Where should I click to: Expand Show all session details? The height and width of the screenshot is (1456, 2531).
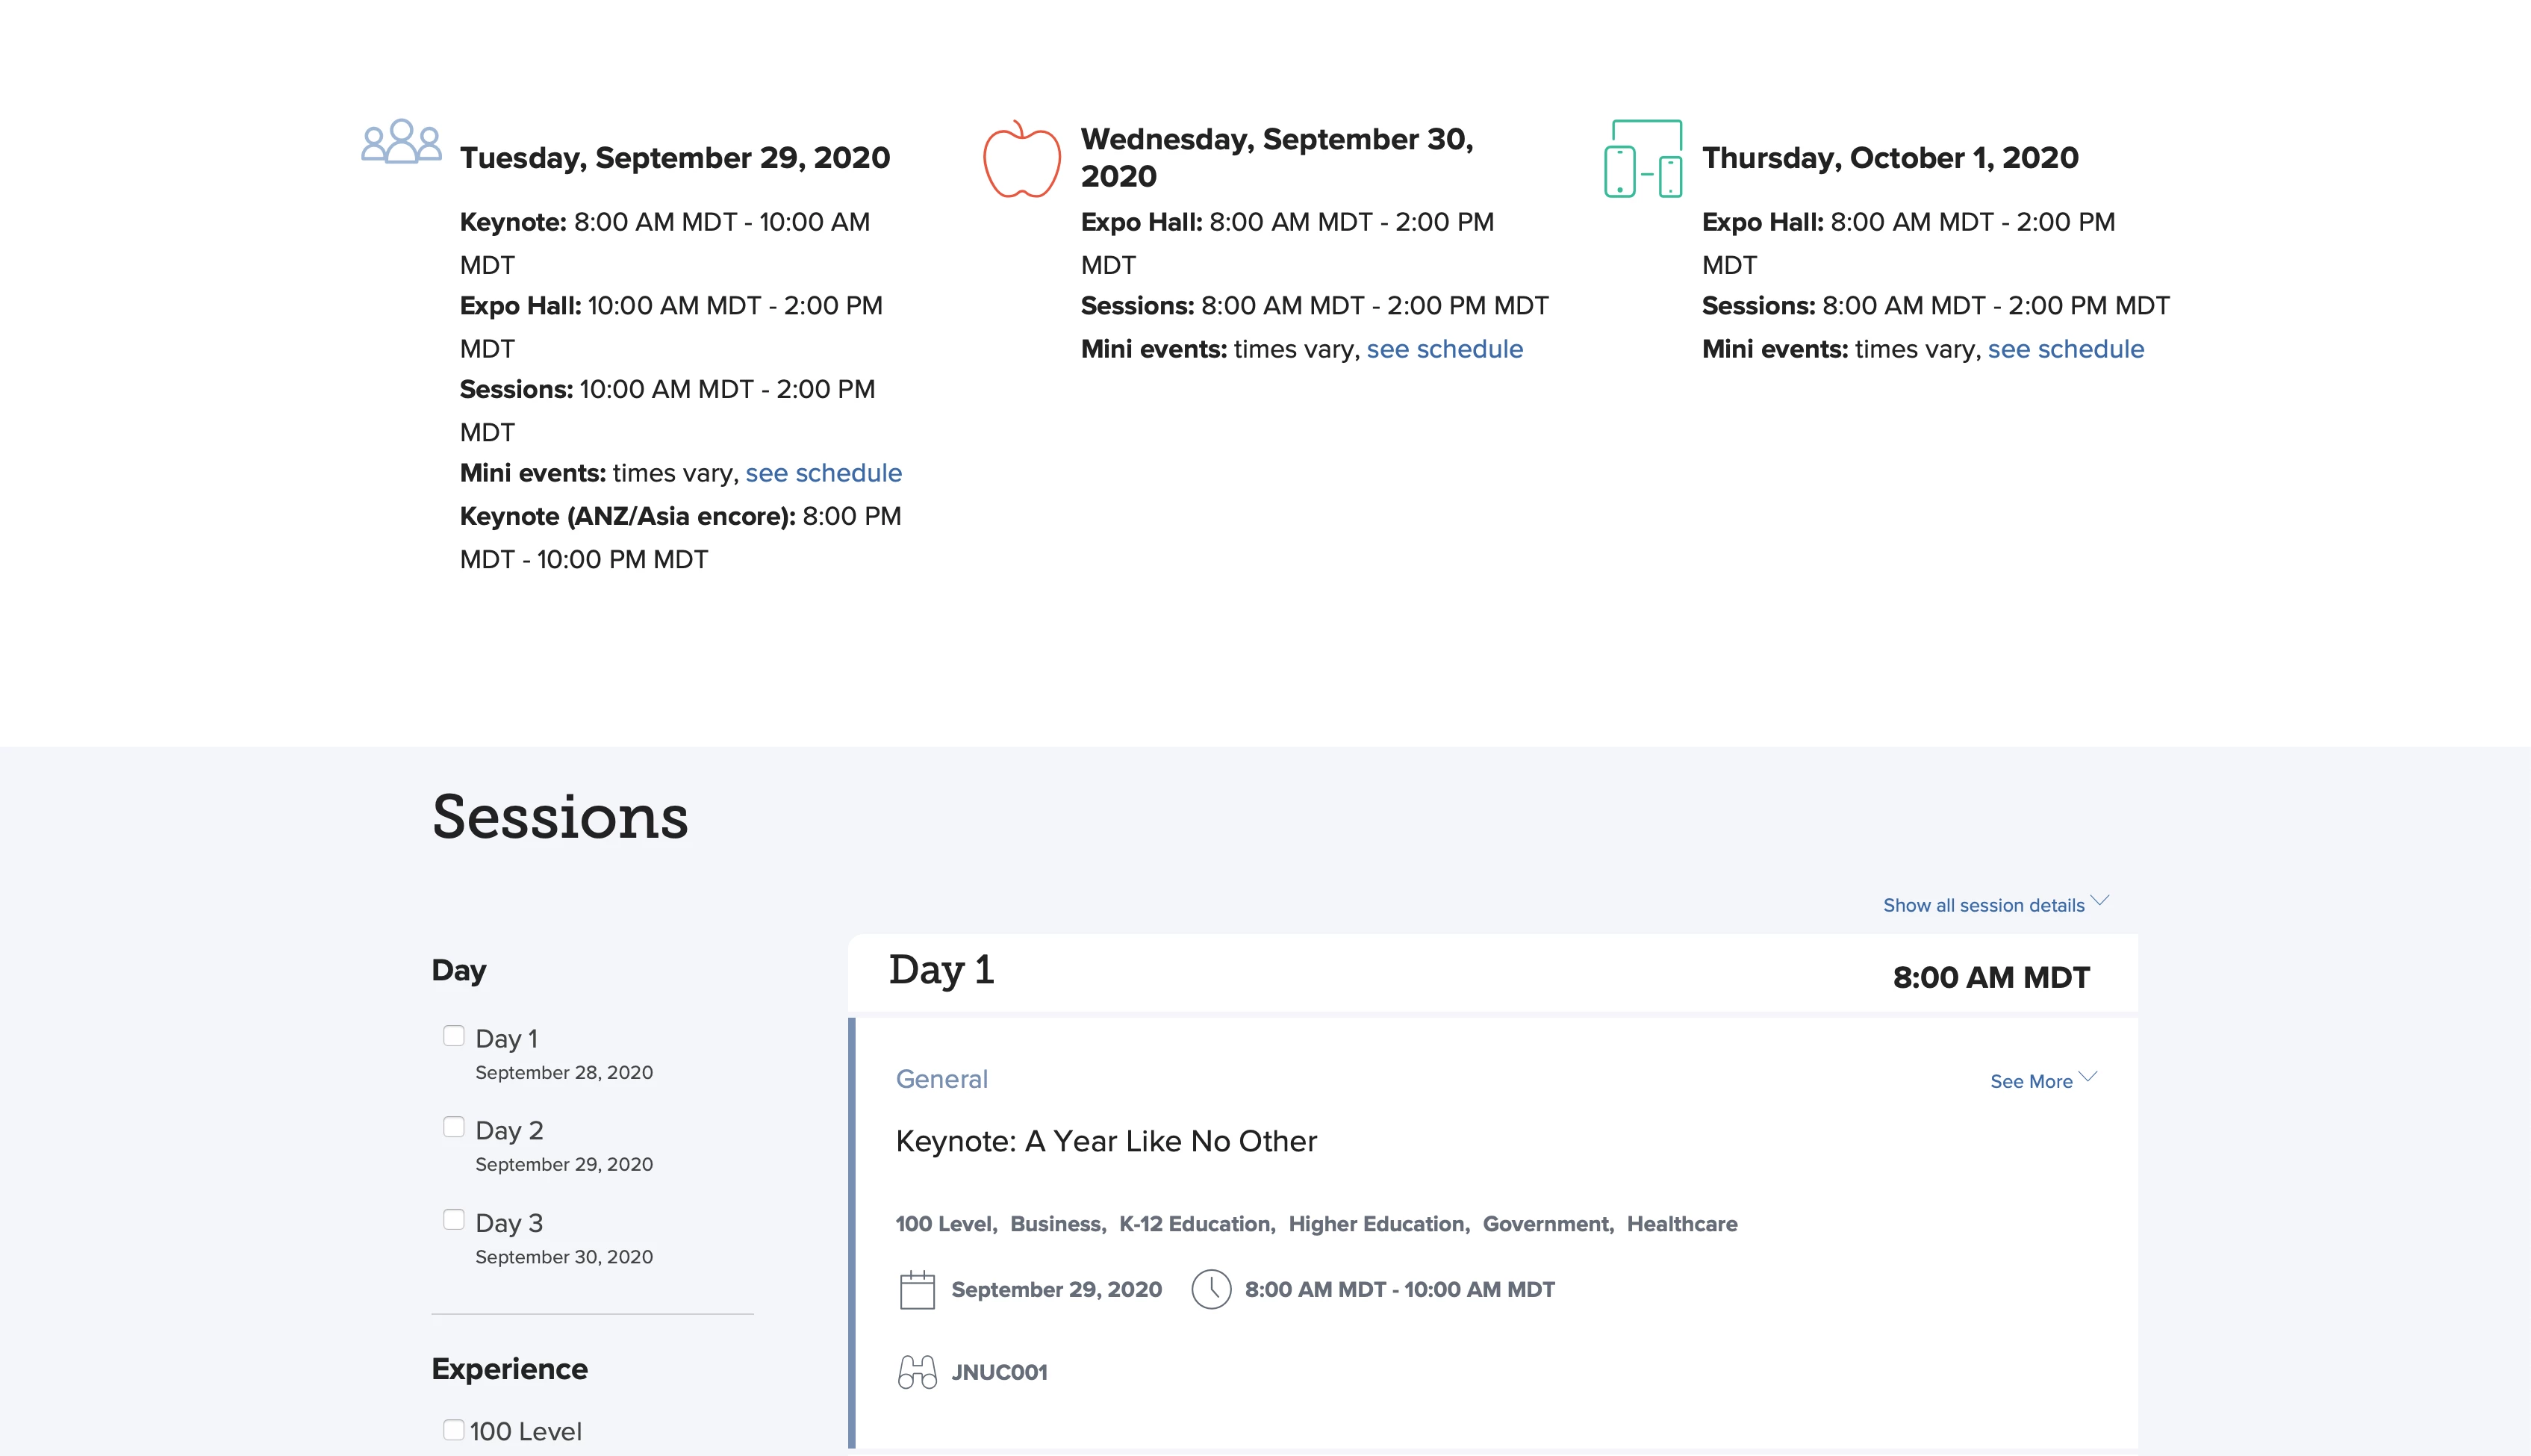point(1983,905)
